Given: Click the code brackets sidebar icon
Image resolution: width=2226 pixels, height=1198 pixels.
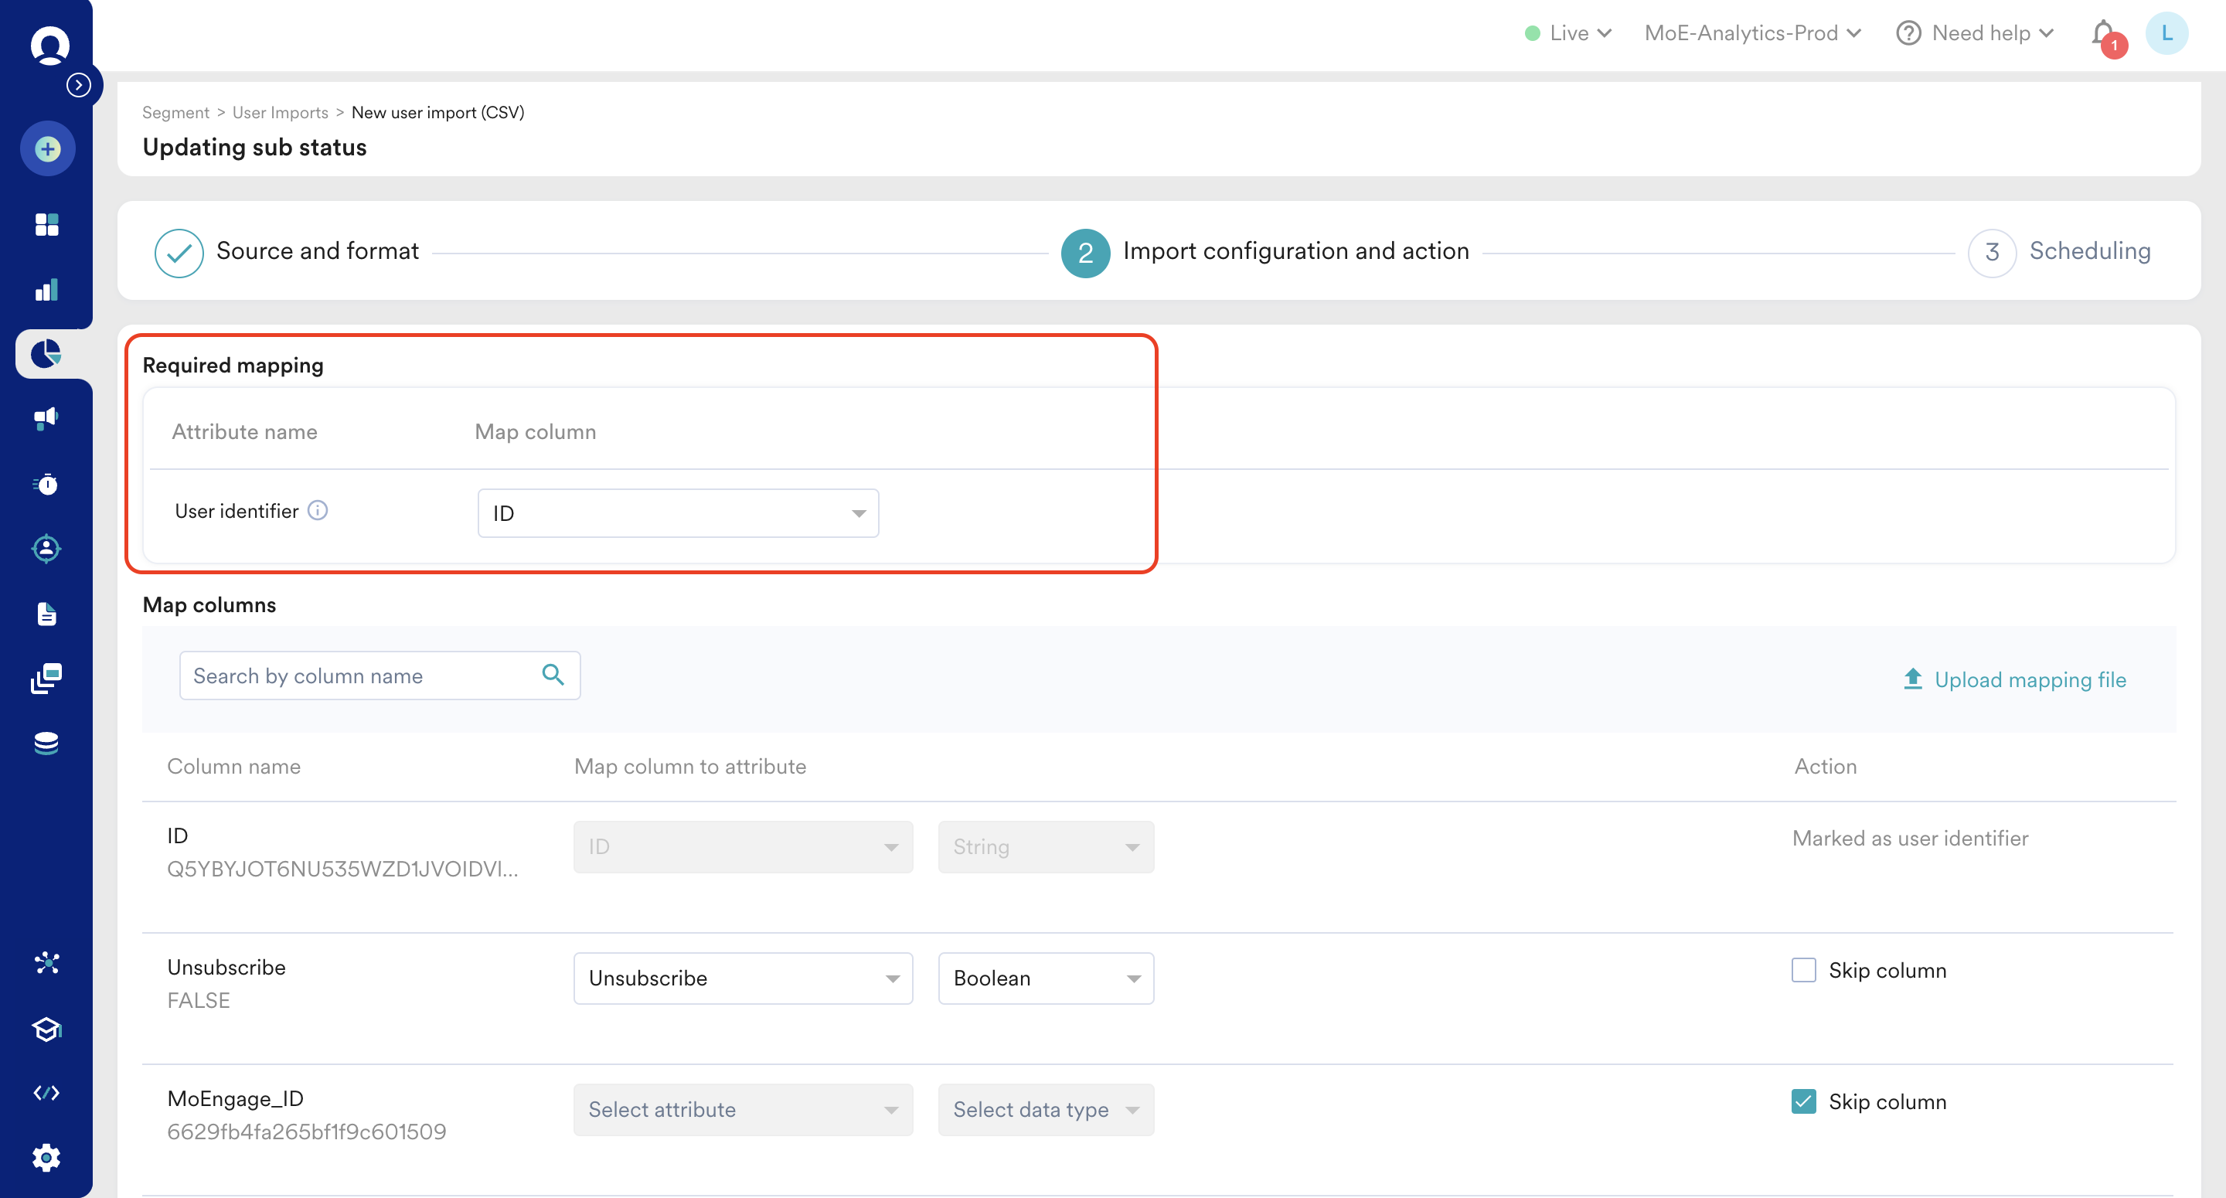Looking at the screenshot, I should [x=46, y=1093].
